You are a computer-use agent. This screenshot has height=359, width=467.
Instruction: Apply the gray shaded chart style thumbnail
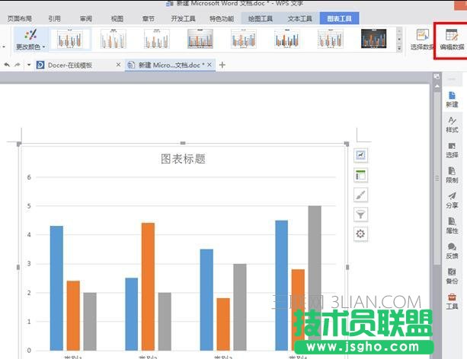[200, 39]
